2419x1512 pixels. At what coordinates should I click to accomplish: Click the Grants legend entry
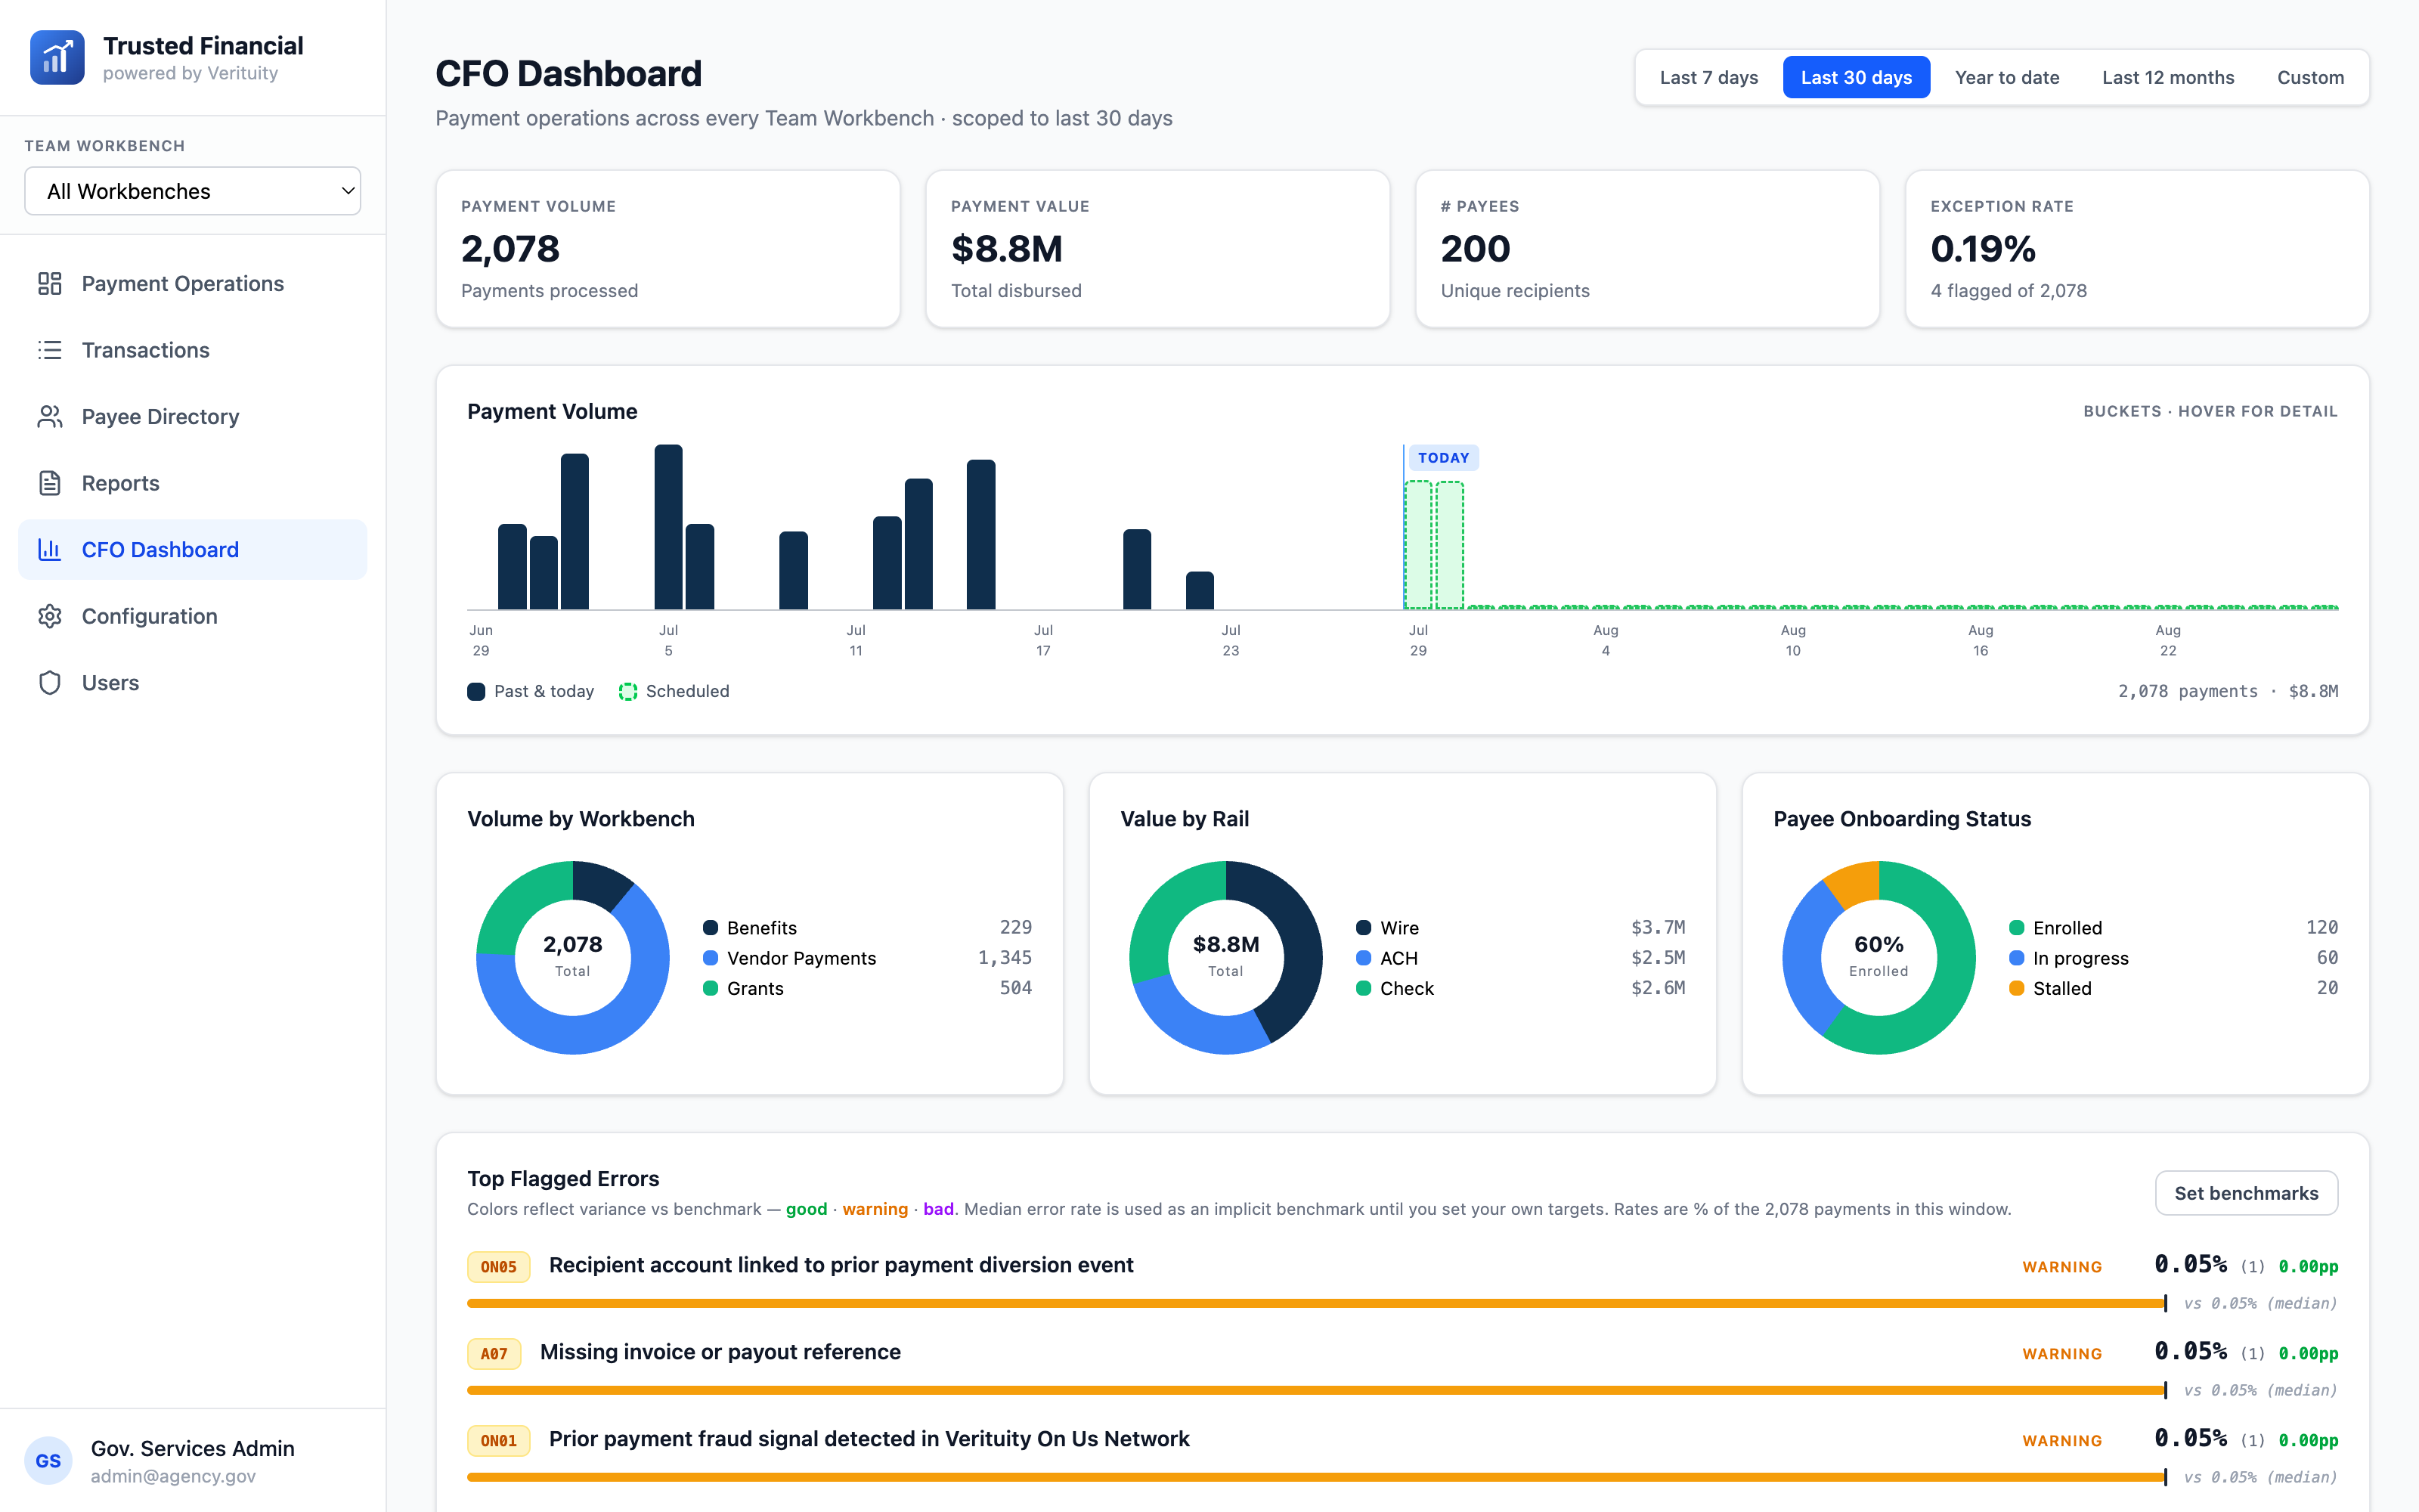pyautogui.click(x=866, y=988)
